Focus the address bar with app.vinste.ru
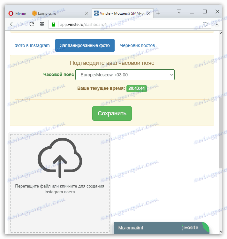The height and width of the screenshot is (239, 227). (130, 24)
